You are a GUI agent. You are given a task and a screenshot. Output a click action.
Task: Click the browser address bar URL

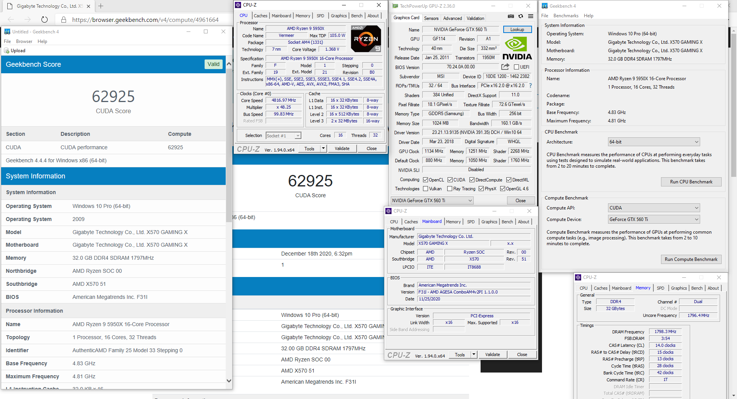click(x=145, y=20)
